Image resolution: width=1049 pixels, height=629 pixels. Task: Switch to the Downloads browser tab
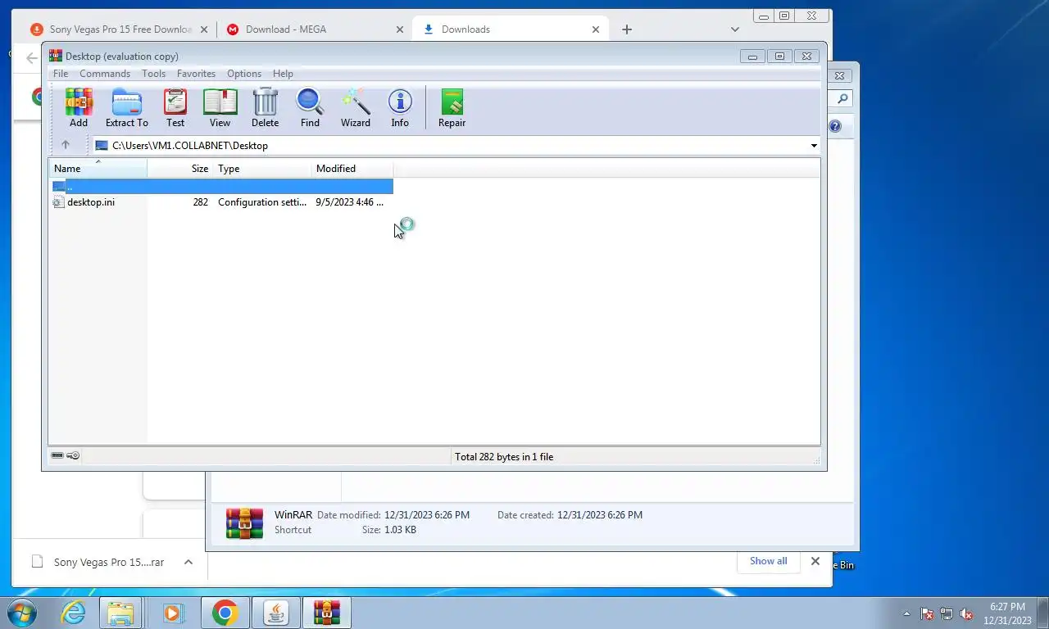511,29
